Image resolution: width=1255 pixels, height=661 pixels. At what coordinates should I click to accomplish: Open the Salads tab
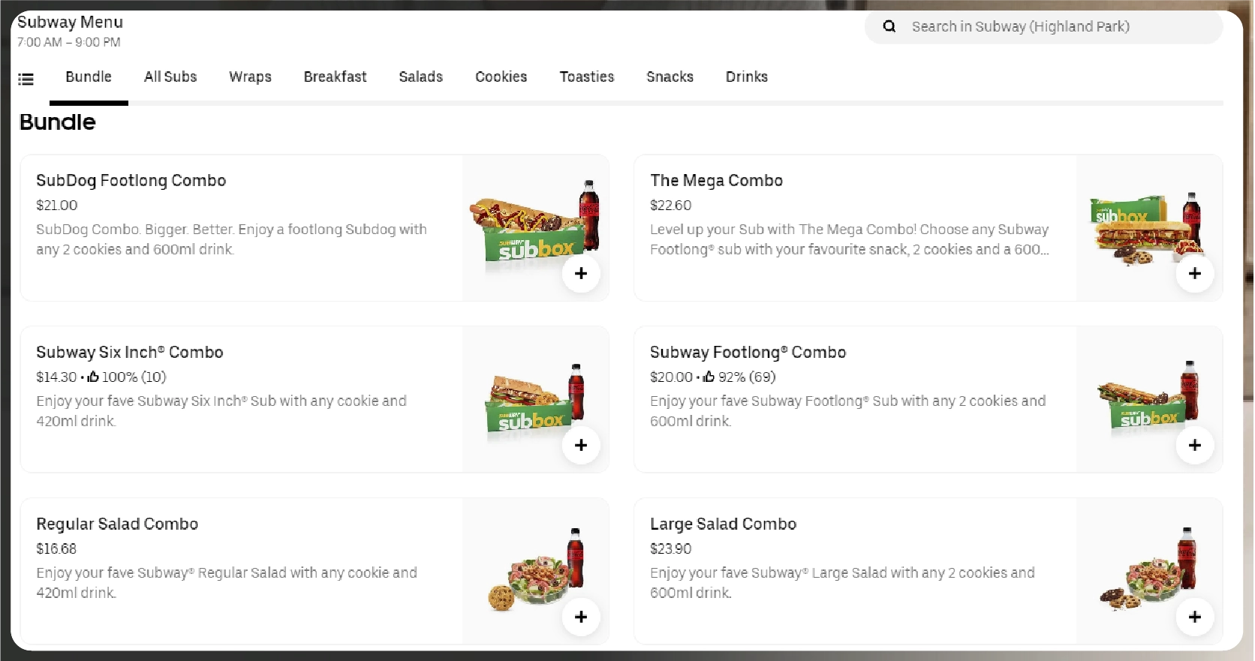[x=420, y=77]
